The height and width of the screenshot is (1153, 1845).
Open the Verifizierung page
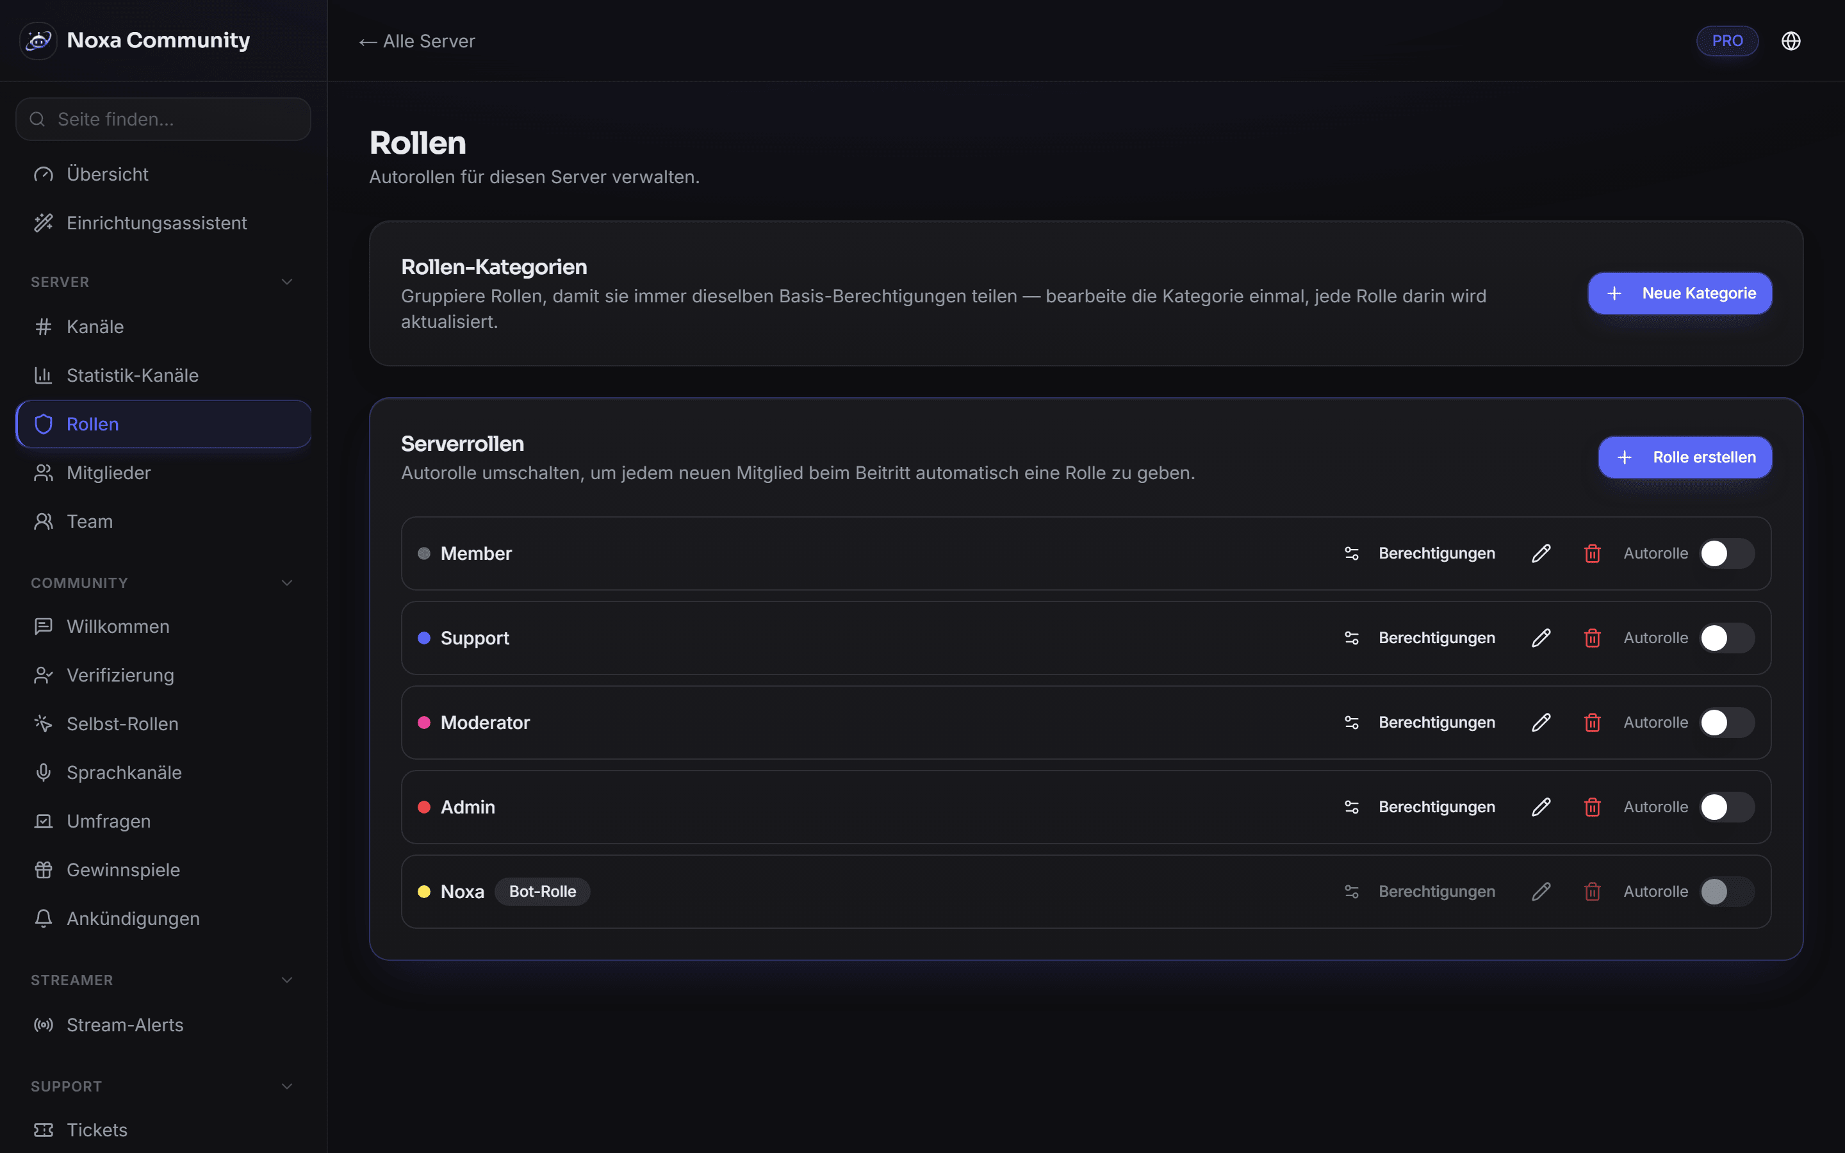(163, 676)
